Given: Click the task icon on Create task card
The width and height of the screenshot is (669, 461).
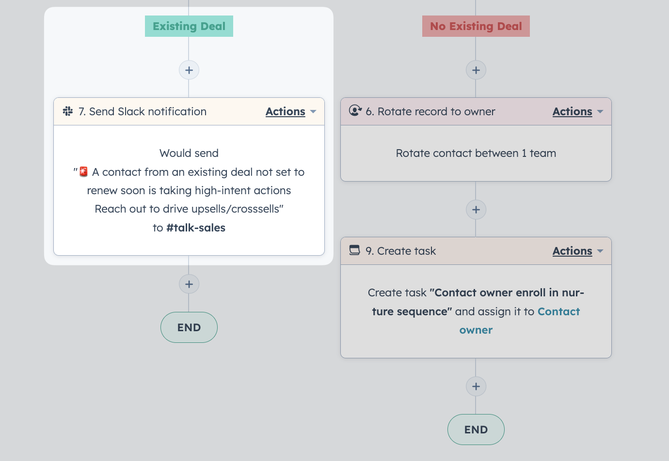Looking at the screenshot, I should click(355, 250).
